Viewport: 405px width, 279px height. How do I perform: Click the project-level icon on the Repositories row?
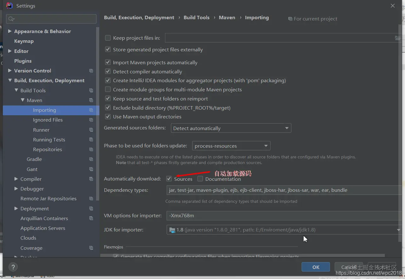coord(91,149)
